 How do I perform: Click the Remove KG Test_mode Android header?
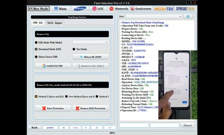click(x=72, y=85)
